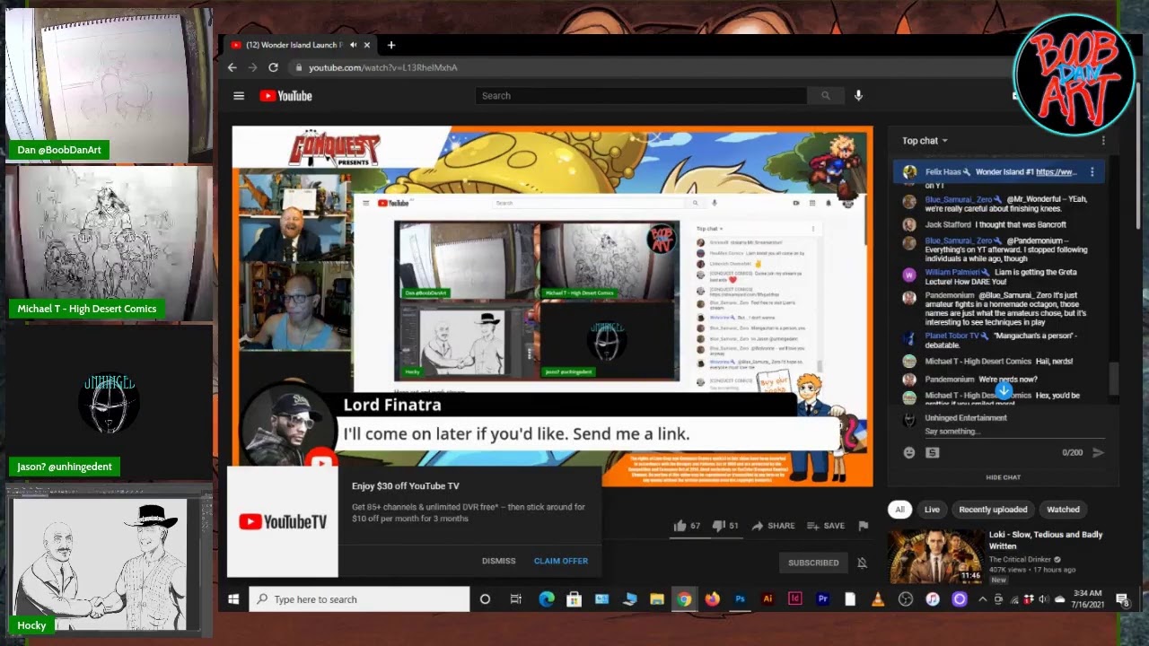Like the video with thumbs up
Image resolution: width=1149 pixels, height=646 pixels.
tap(680, 526)
